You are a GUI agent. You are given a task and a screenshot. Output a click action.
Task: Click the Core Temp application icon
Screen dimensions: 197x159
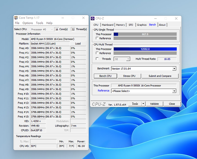pyautogui.click(x=16, y=18)
